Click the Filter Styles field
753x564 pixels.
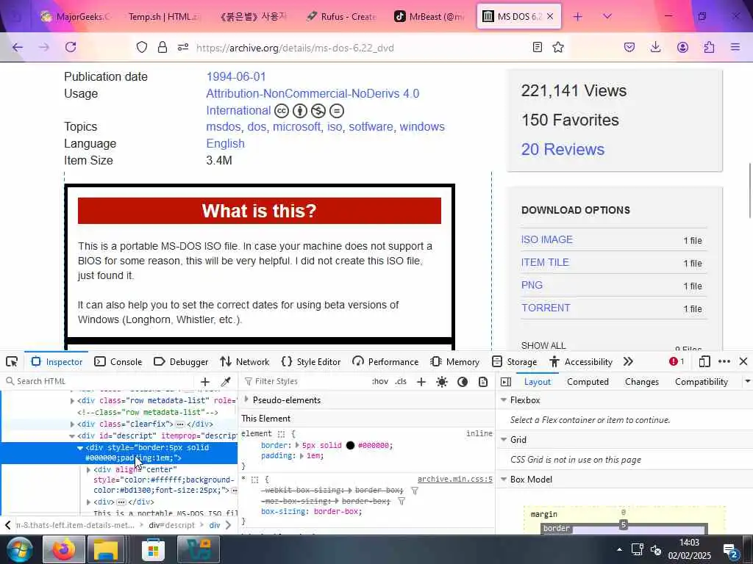coord(304,381)
